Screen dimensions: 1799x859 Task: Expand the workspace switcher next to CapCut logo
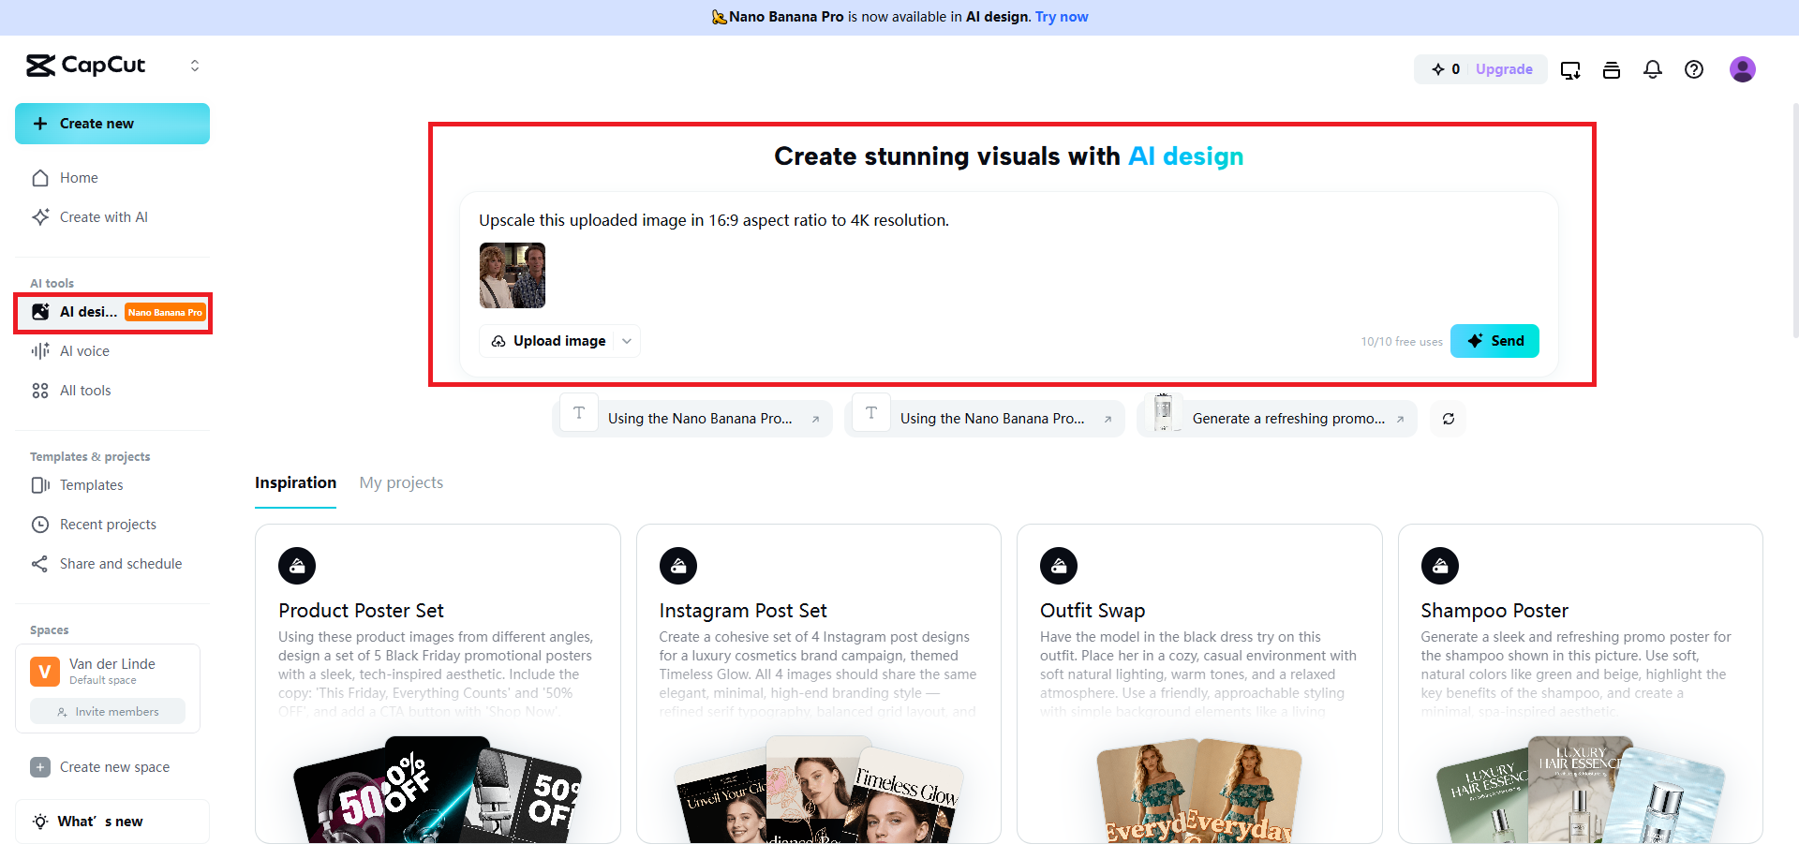point(195,66)
